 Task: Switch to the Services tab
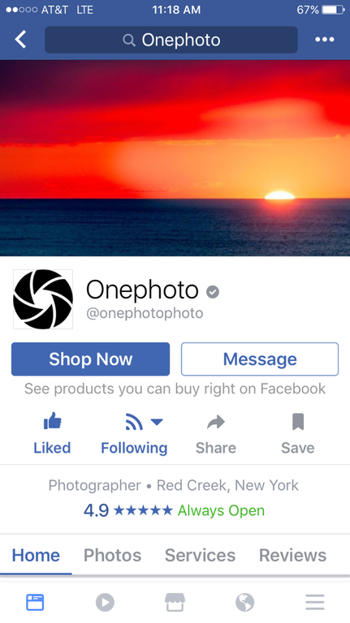[x=200, y=555]
